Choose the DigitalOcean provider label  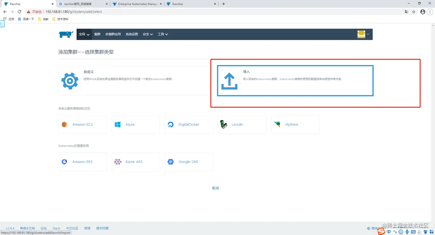click(189, 125)
